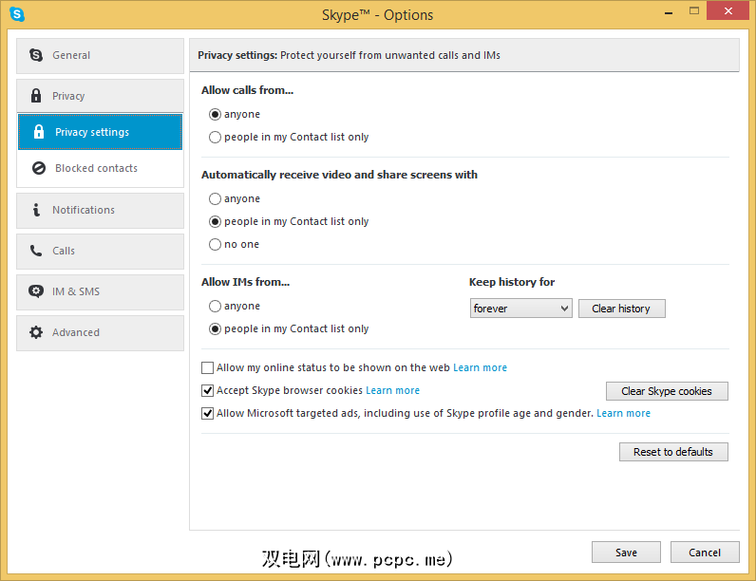This screenshot has width=756, height=581.
Task: Open the Calls section
Action: click(x=101, y=252)
